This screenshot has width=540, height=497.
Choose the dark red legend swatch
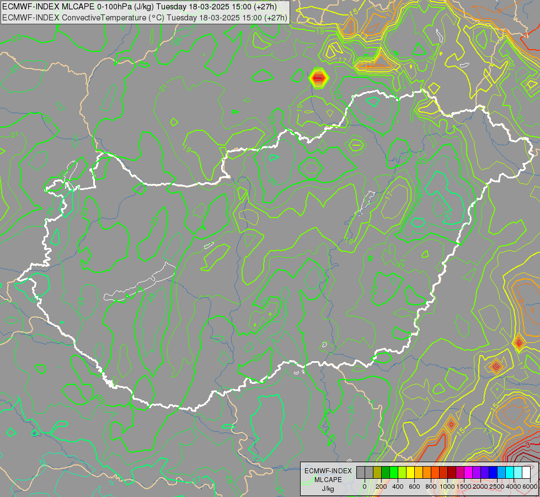(x=452, y=473)
